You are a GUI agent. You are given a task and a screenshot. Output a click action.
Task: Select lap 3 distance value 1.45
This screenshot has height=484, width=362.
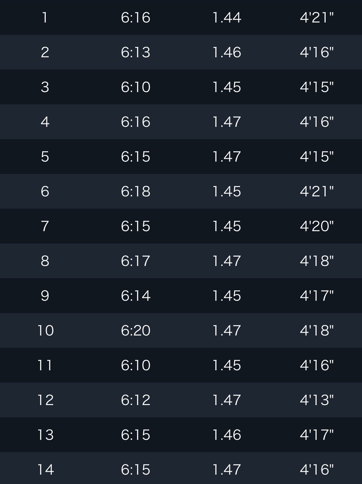click(227, 87)
